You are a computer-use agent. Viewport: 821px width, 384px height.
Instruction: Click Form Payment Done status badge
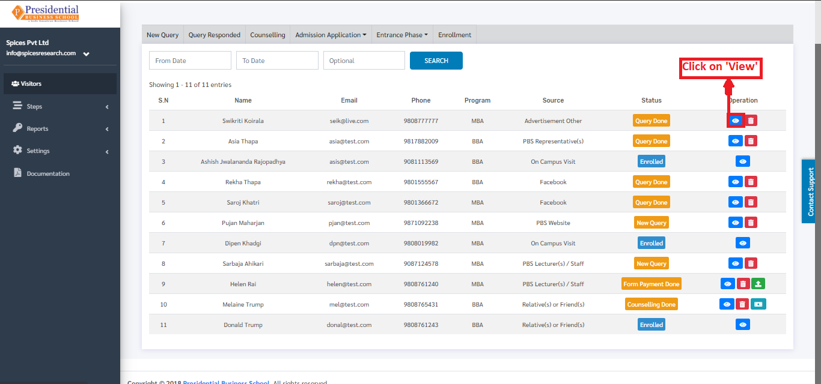[x=651, y=284]
